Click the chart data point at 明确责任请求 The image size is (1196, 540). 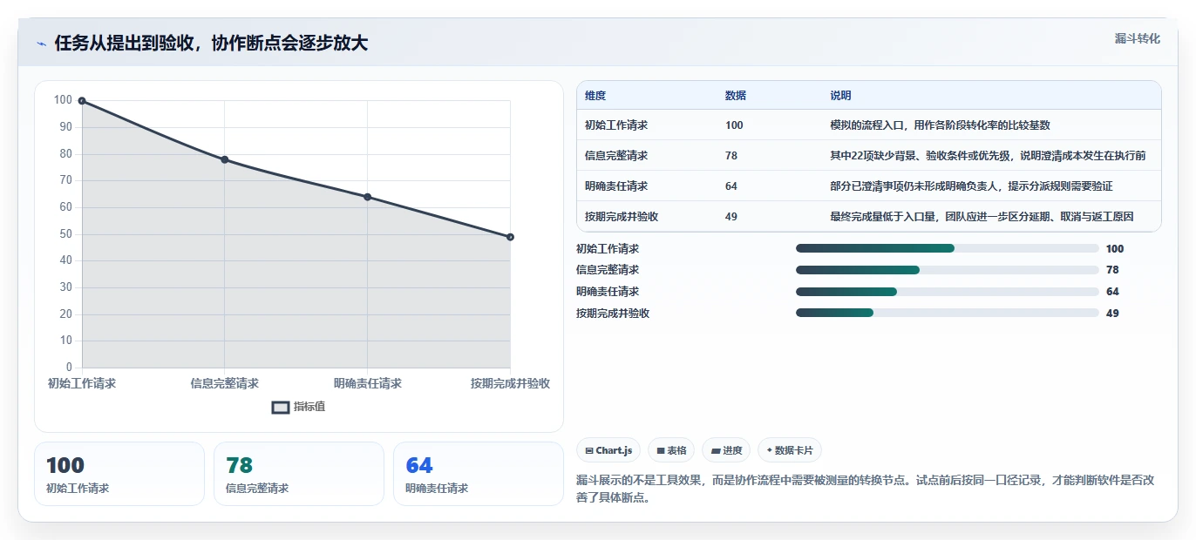[367, 197]
